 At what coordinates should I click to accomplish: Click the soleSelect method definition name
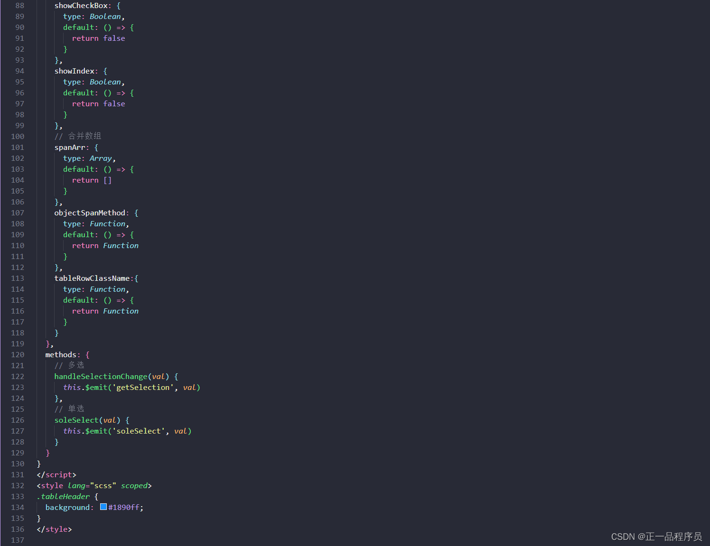pyautogui.click(x=76, y=420)
